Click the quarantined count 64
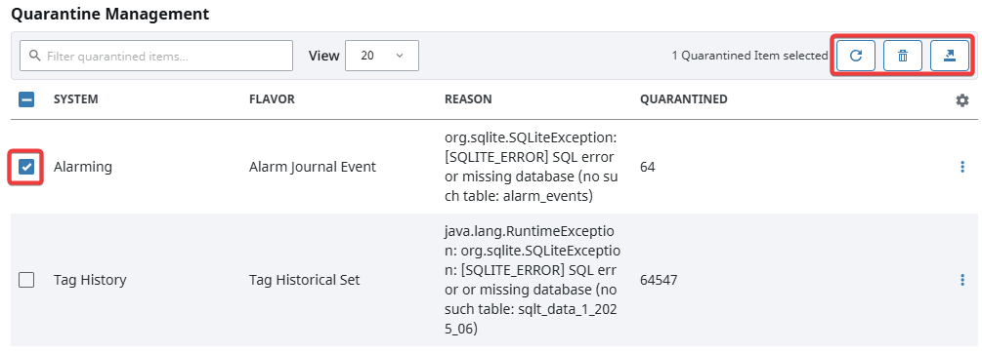This screenshot has height=352, width=982. [648, 167]
